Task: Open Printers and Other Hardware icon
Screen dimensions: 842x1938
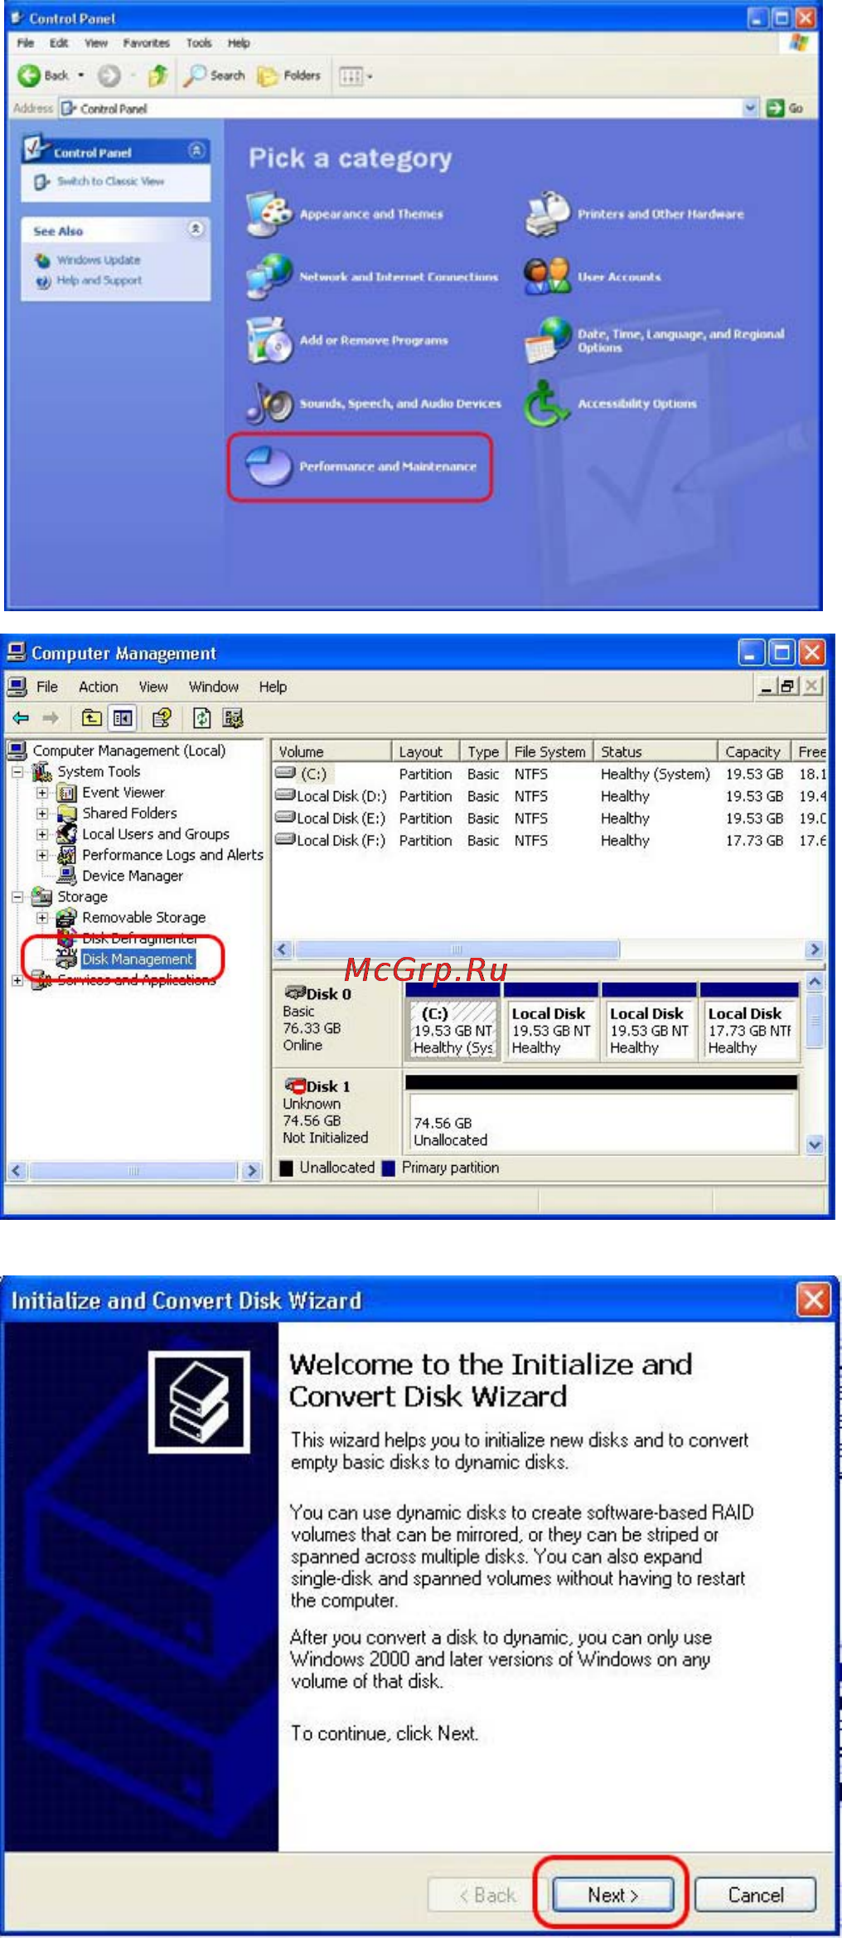Action: coord(548,213)
